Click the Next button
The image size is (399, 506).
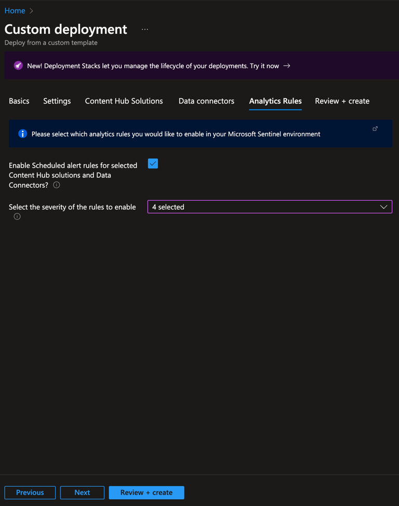pyautogui.click(x=82, y=492)
